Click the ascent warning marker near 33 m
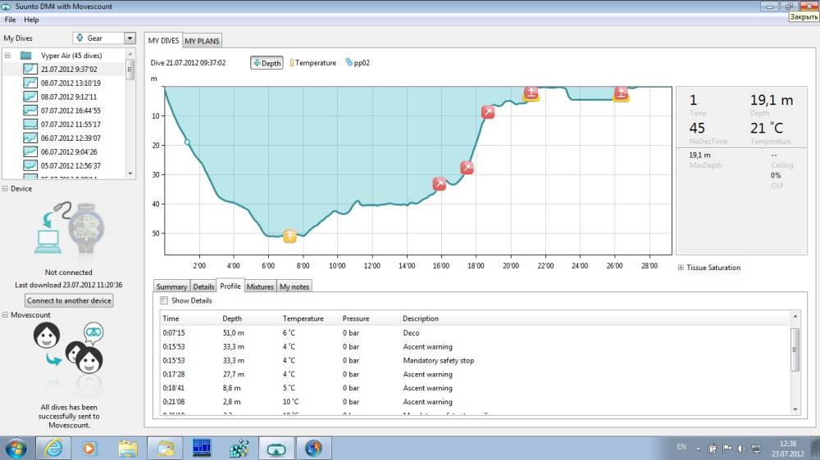 pos(440,184)
